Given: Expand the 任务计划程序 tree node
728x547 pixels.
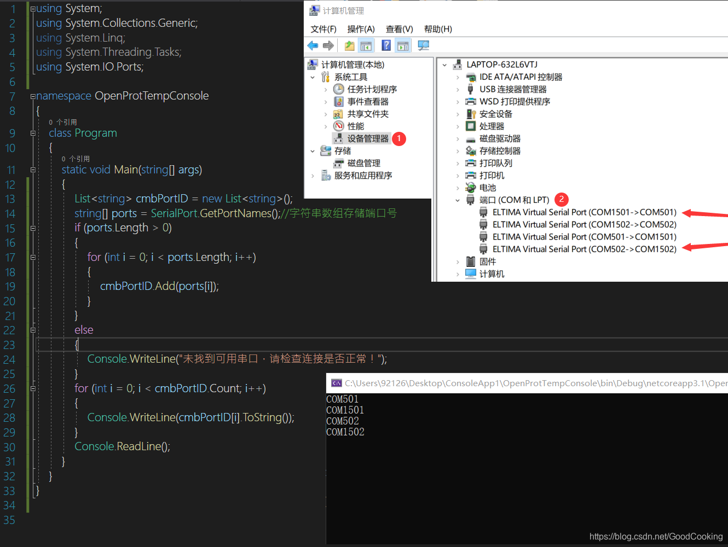Looking at the screenshot, I should pyautogui.click(x=326, y=89).
